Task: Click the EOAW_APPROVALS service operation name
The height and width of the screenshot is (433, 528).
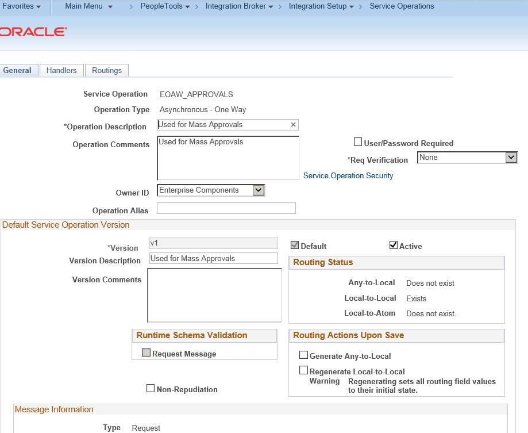Action: (x=196, y=94)
